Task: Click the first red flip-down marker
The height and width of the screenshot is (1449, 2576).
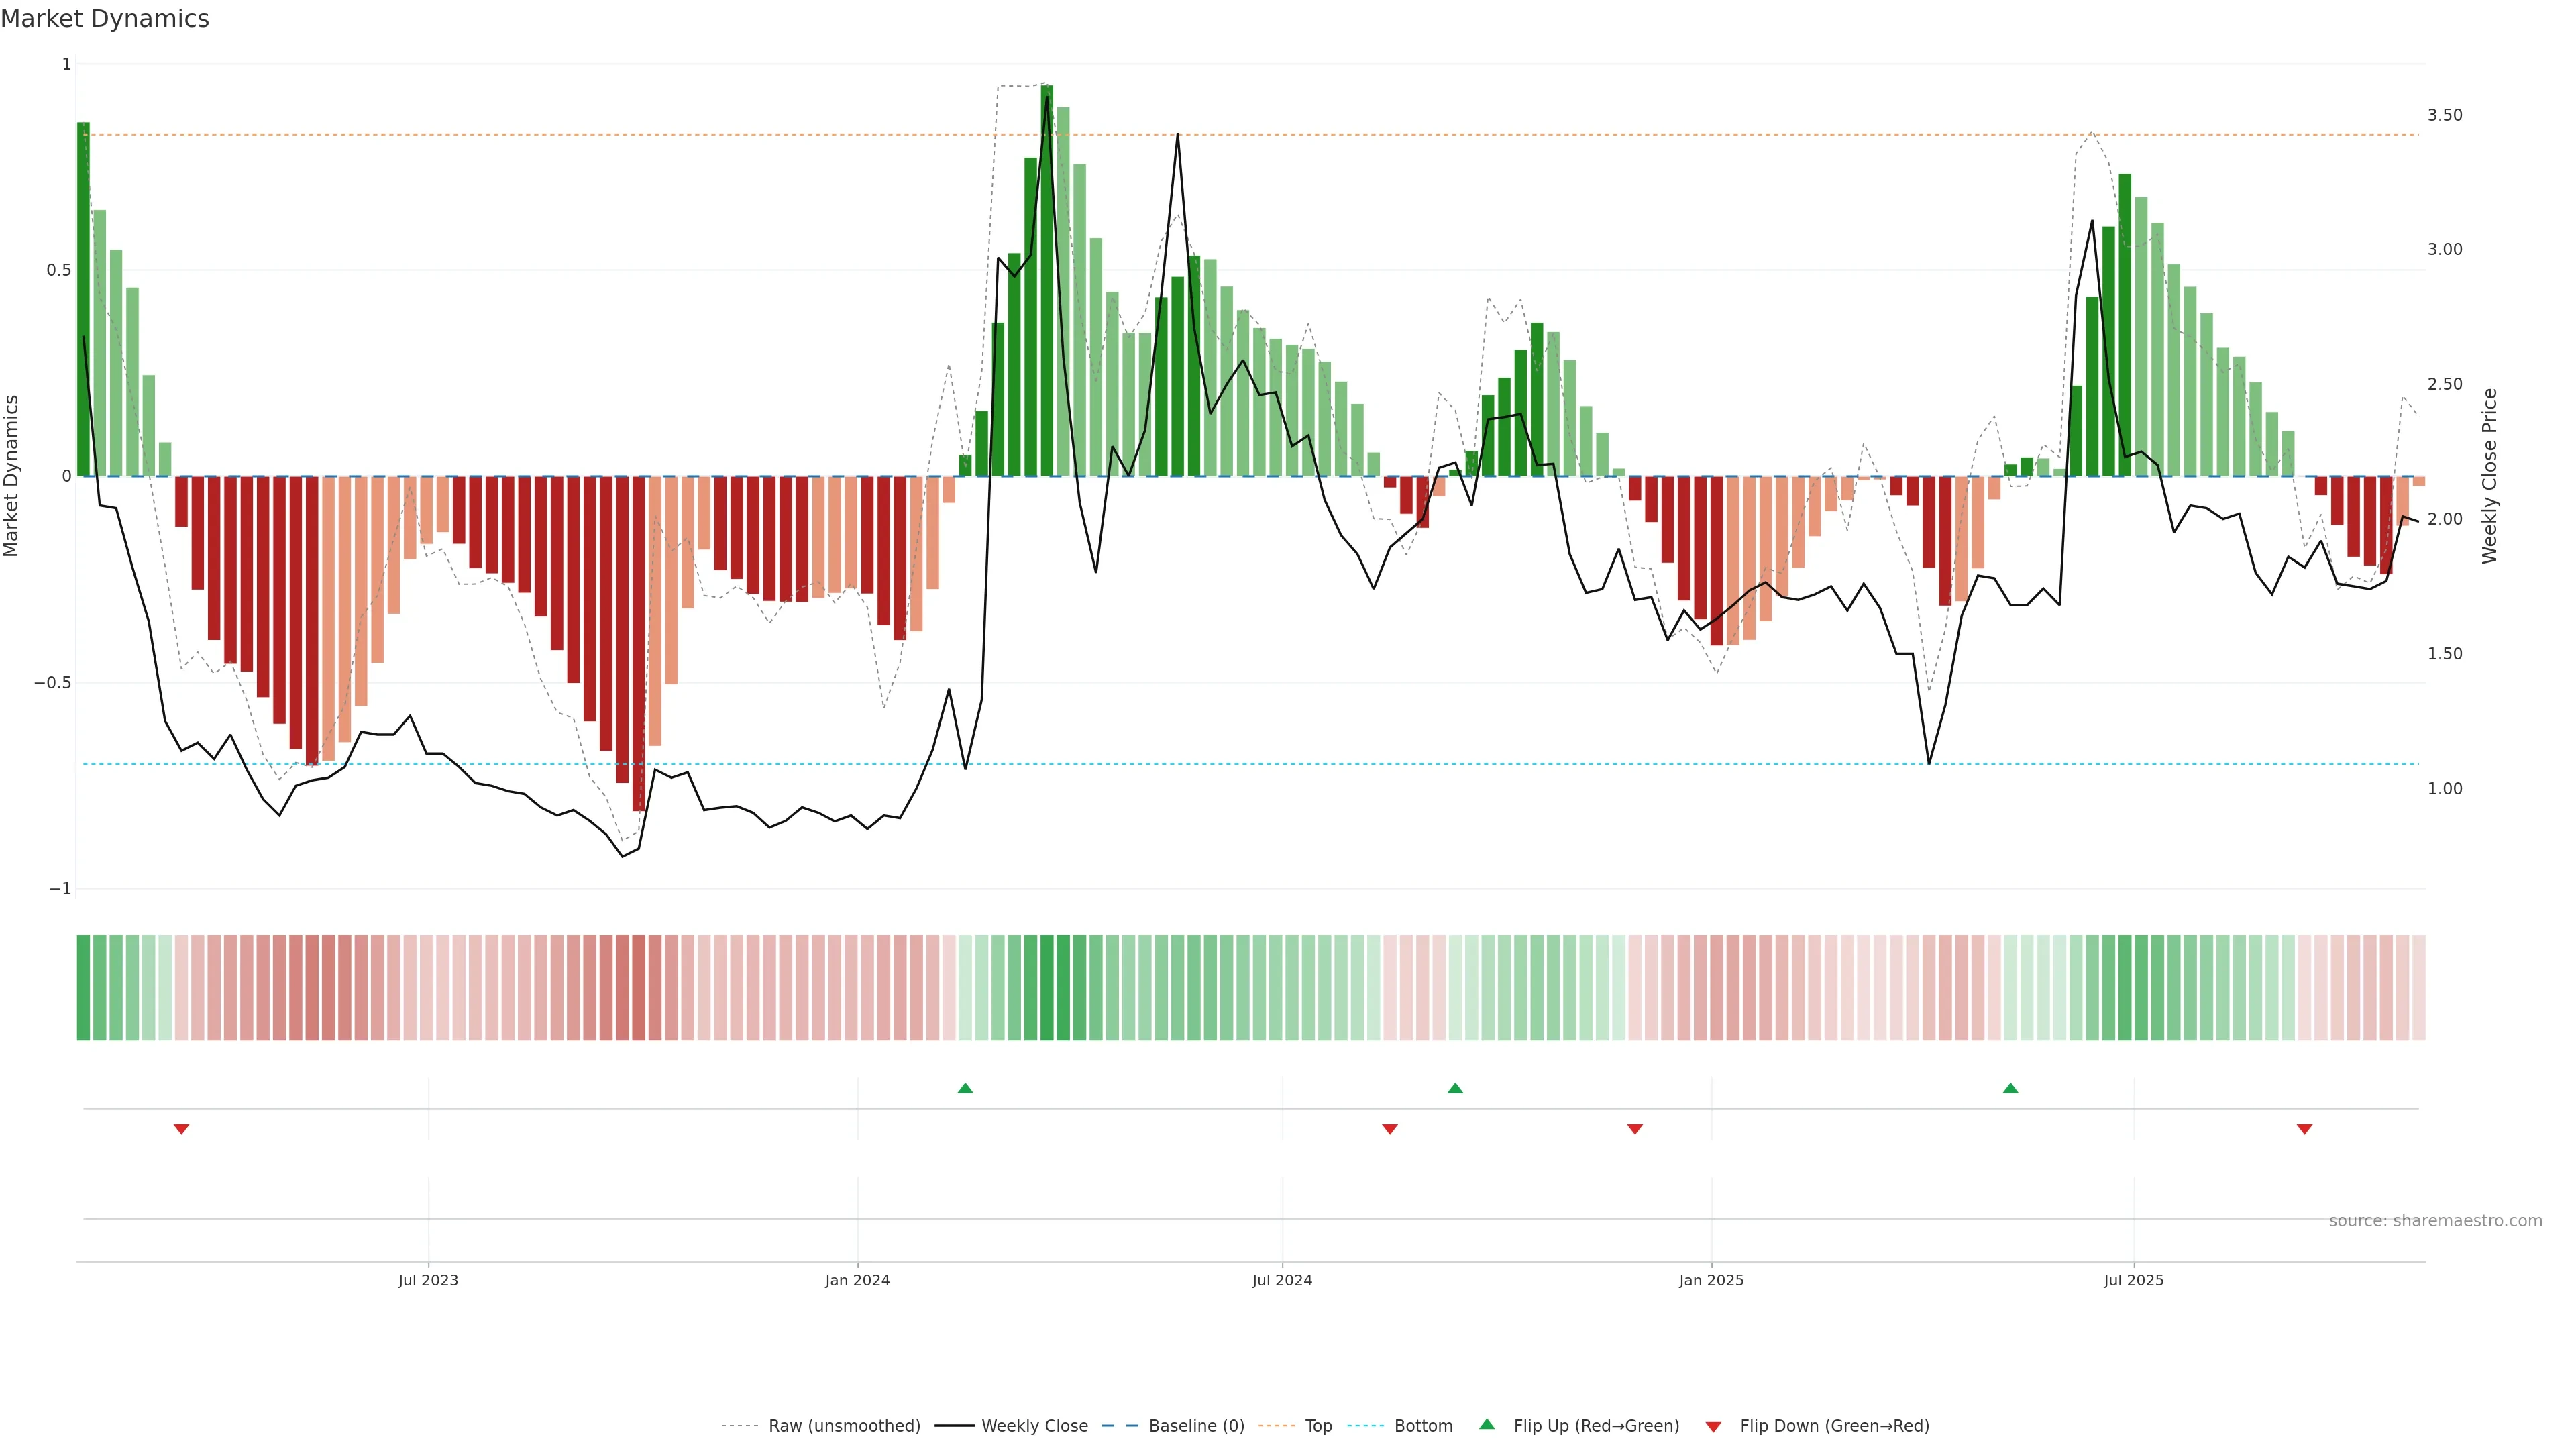Action: tap(181, 1129)
